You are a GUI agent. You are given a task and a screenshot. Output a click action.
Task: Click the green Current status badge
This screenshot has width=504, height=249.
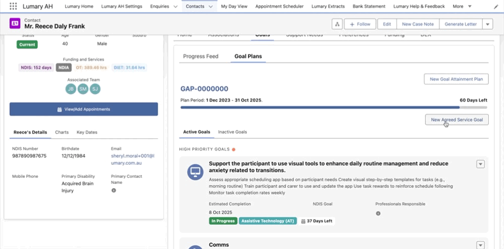coord(27,45)
